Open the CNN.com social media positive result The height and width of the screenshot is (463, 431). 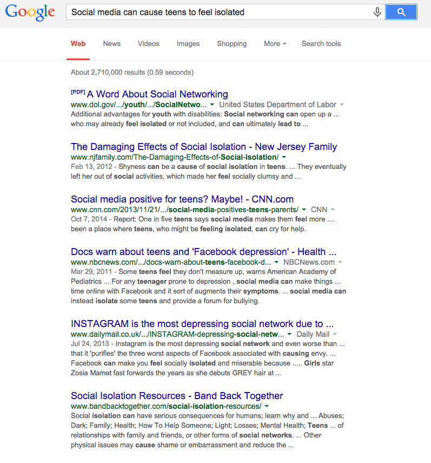tap(182, 199)
